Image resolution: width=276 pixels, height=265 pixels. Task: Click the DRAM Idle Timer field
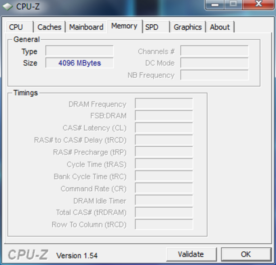(164, 200)
